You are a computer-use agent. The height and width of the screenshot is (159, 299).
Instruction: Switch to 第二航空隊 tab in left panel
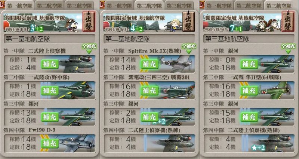tap(50, 6)
